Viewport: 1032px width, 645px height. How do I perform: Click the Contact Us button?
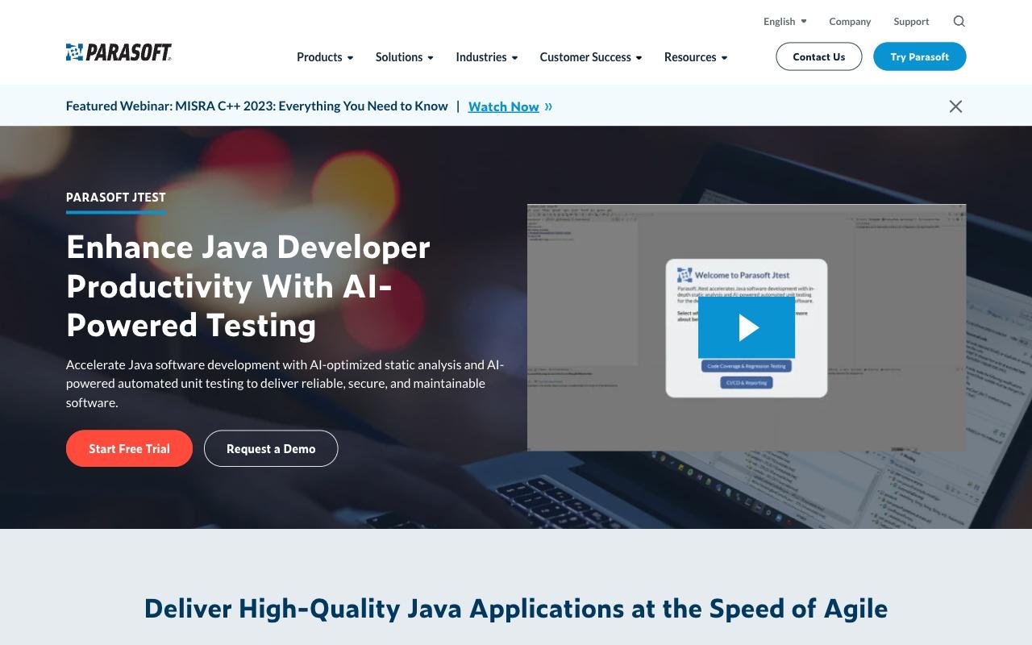[818, 56]
